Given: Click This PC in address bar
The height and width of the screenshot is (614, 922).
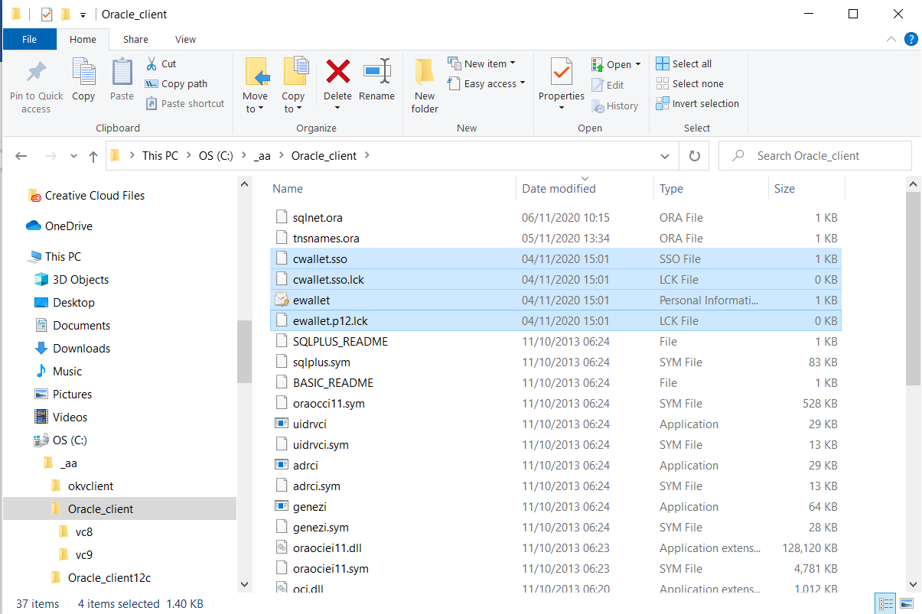Looking at the screenshot, I should pyautogui.click(x=160, y=156).
